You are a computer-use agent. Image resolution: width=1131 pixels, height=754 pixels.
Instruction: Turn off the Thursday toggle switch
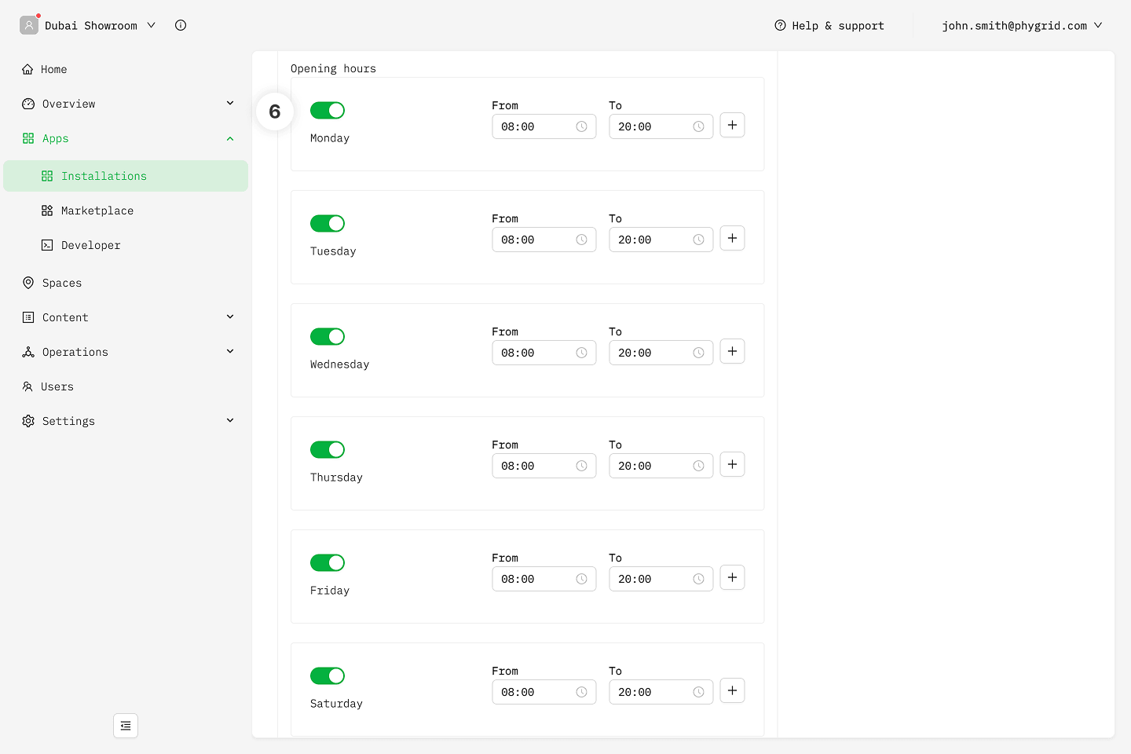point(328,450)
